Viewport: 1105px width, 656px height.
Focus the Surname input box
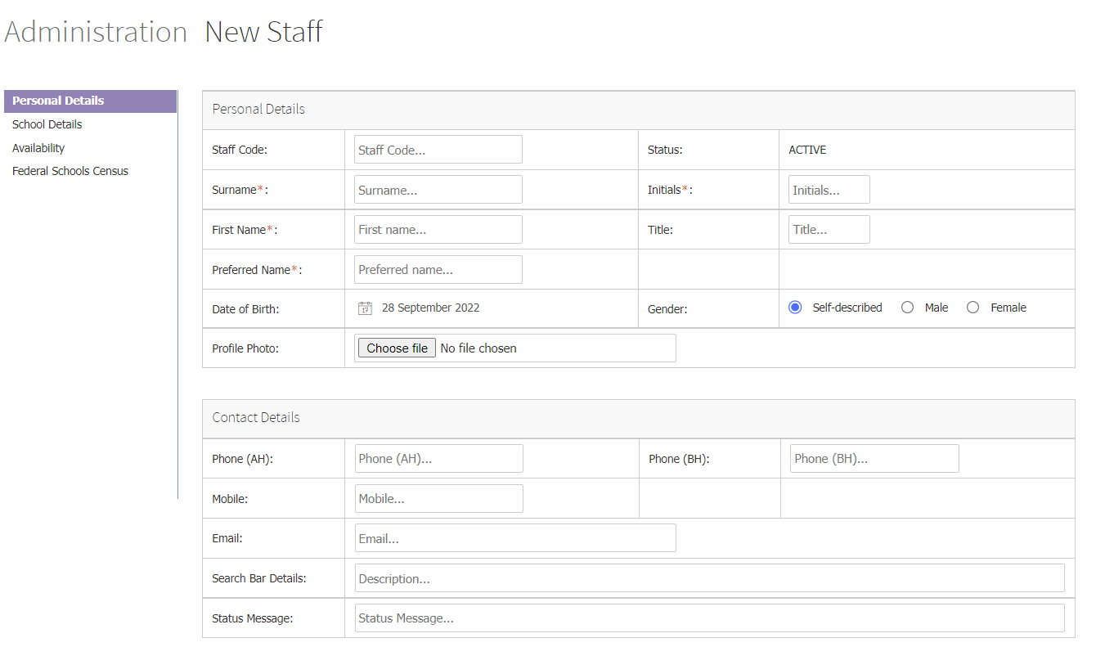[x=438, y=189]
